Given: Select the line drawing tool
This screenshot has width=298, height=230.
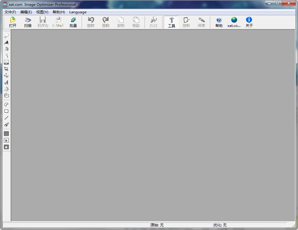Looking at the screenshot, I should pyautogui.click(x=6, y=118).
